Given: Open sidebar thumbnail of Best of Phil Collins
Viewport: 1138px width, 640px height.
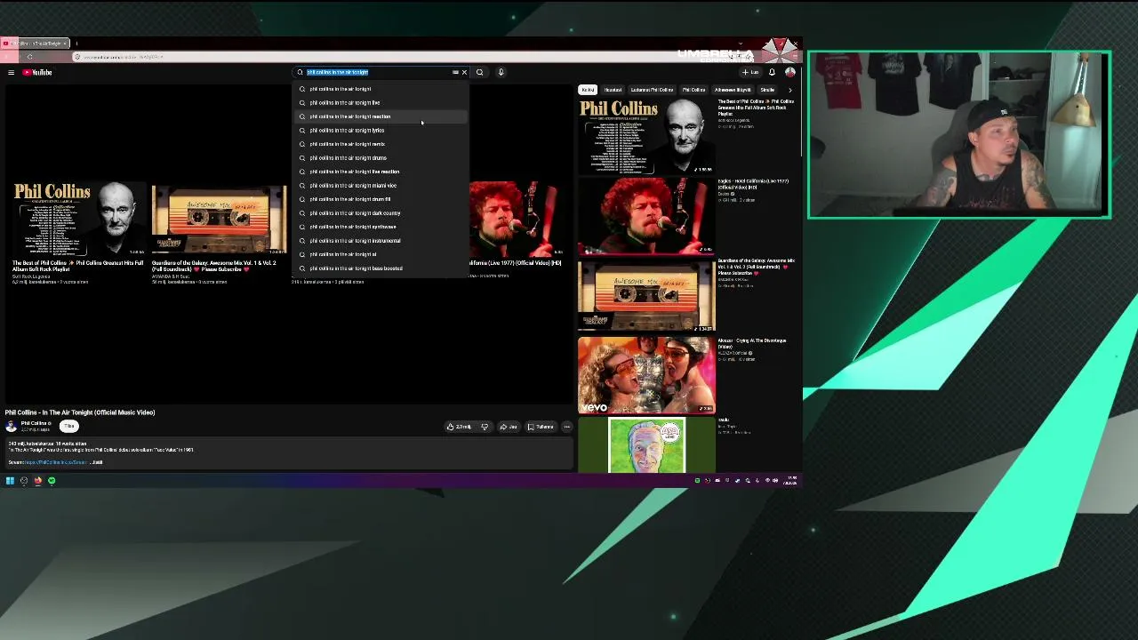Looking at the screenshot, I should 646,136.
